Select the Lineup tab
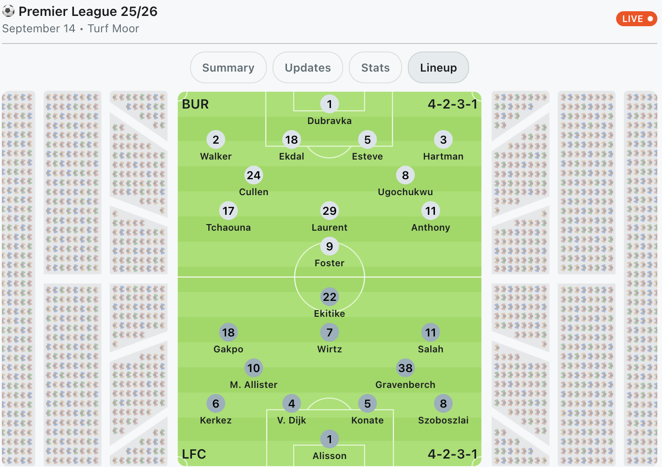This screenshot has width=662, height=467. click(x=438, y=67)
